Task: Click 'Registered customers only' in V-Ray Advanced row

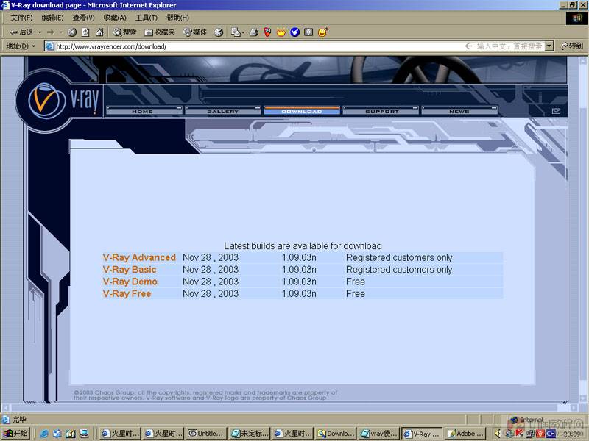Action: coord(399,258)
